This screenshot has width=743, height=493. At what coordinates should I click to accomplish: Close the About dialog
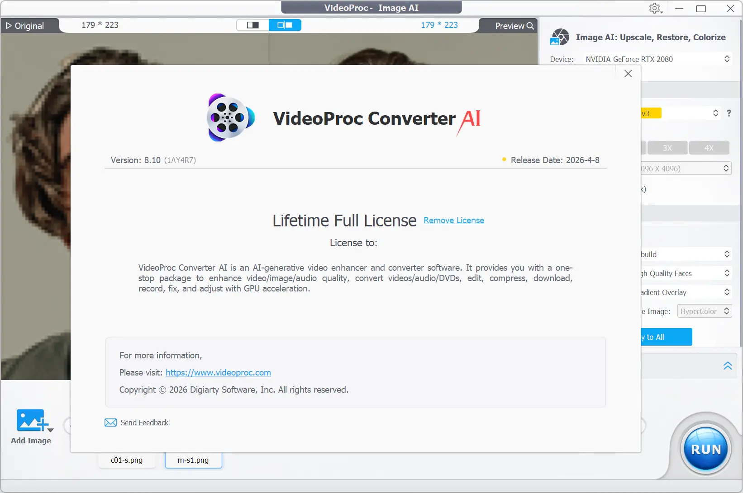(x=628, y=74)
